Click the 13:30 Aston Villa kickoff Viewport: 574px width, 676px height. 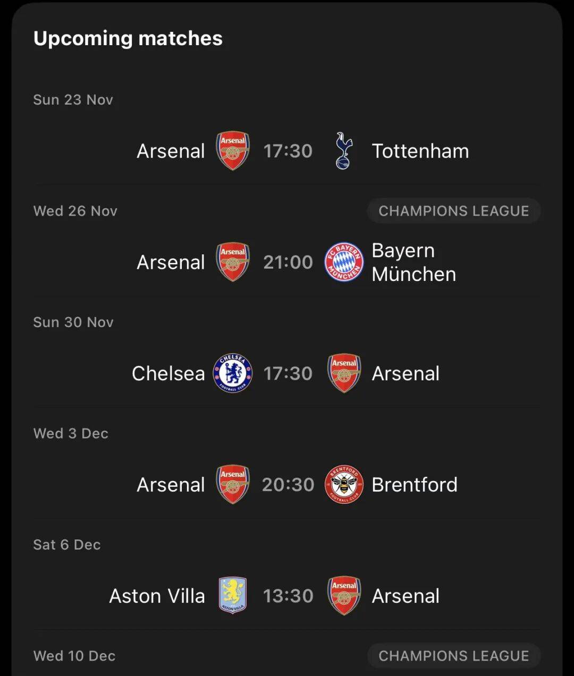288,596
